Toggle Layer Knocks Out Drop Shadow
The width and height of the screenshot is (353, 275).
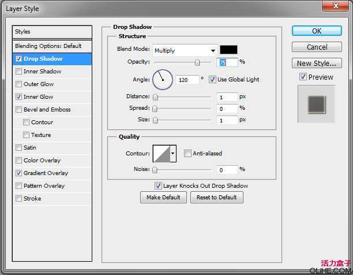[158, 185]
